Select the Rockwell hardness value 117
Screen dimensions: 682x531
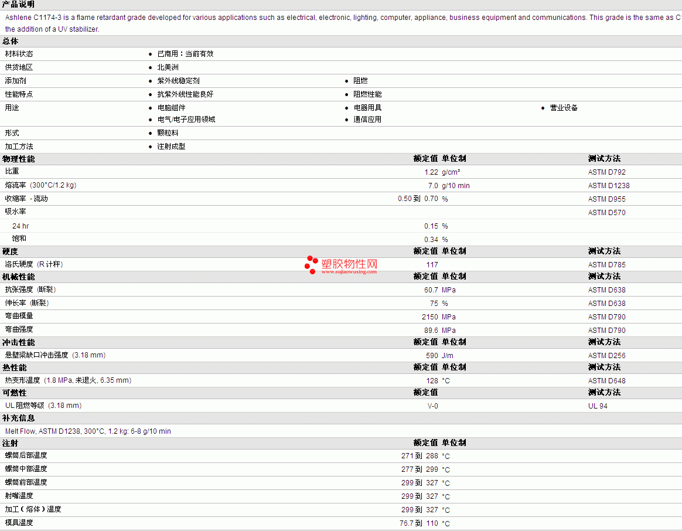[x=432, y=265]
